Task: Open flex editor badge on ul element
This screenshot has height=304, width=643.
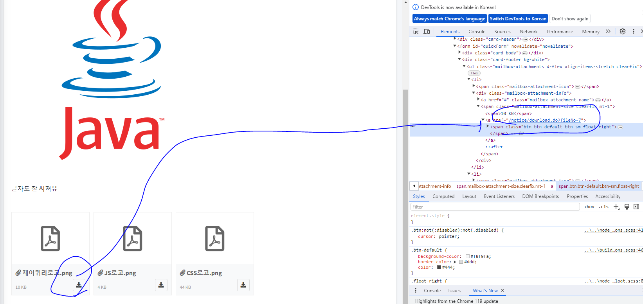Action: point(474,73)
